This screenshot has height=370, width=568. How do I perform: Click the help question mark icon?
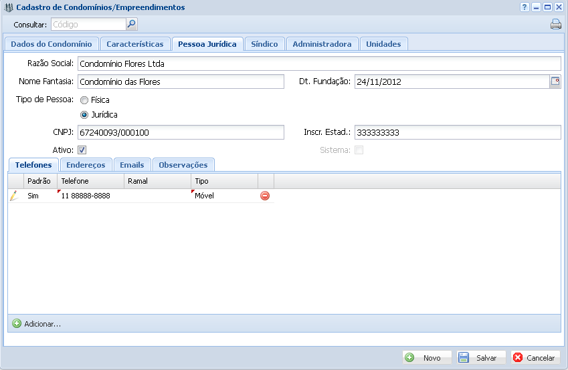(525, 7)
